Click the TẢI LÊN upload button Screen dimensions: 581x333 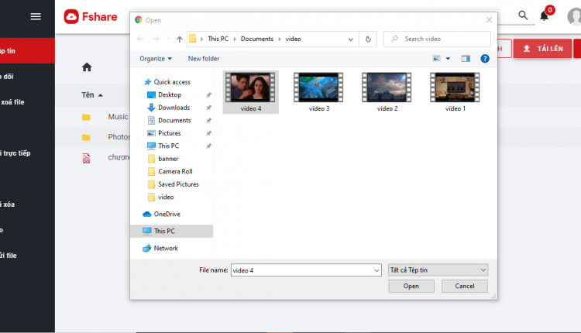click(542, 49)
